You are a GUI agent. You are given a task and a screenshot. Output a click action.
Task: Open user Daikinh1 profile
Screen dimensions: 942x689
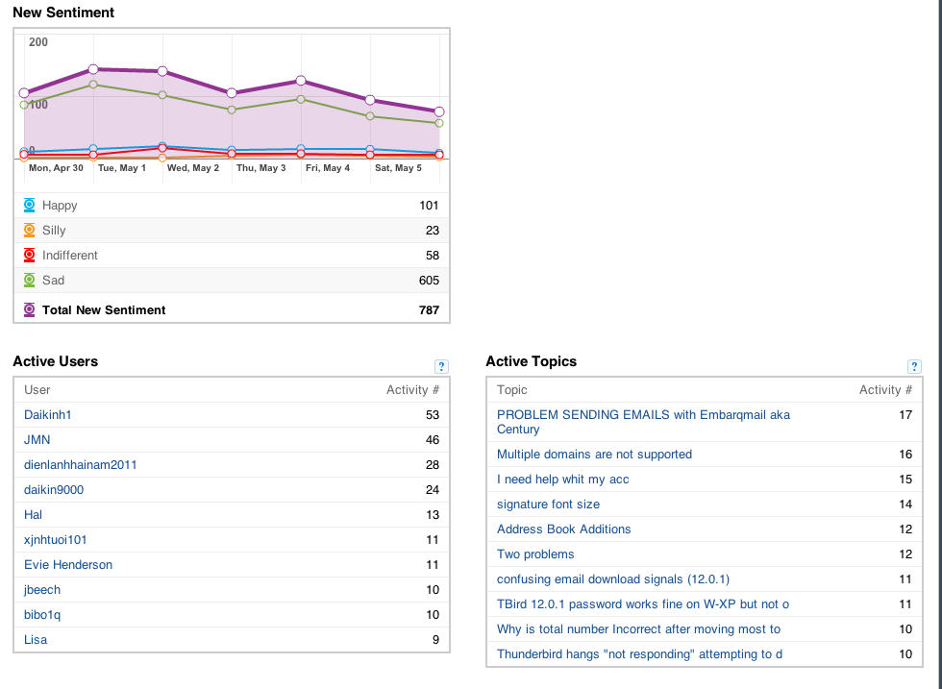(x=47, y=414)
